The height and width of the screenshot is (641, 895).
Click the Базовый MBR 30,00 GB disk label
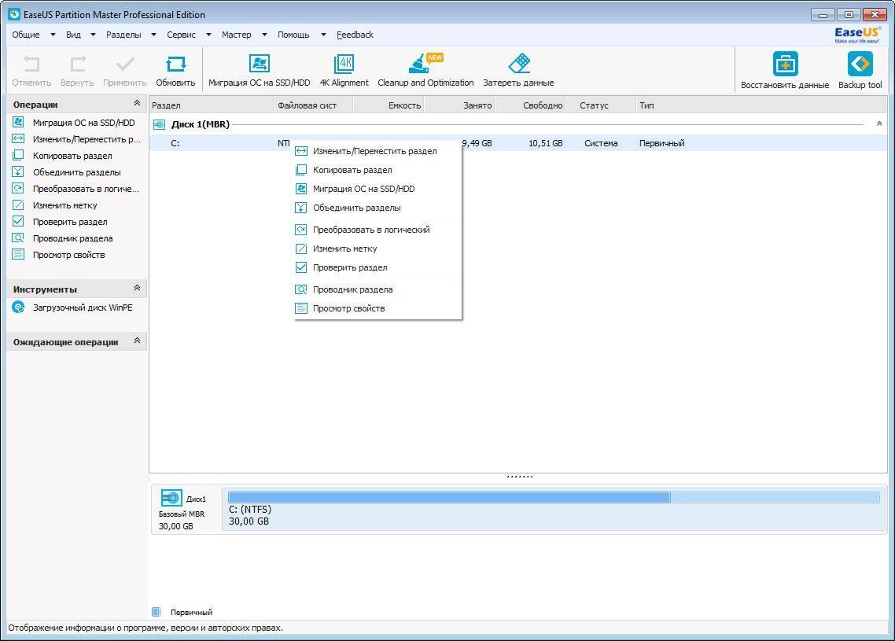coord(181,520)
